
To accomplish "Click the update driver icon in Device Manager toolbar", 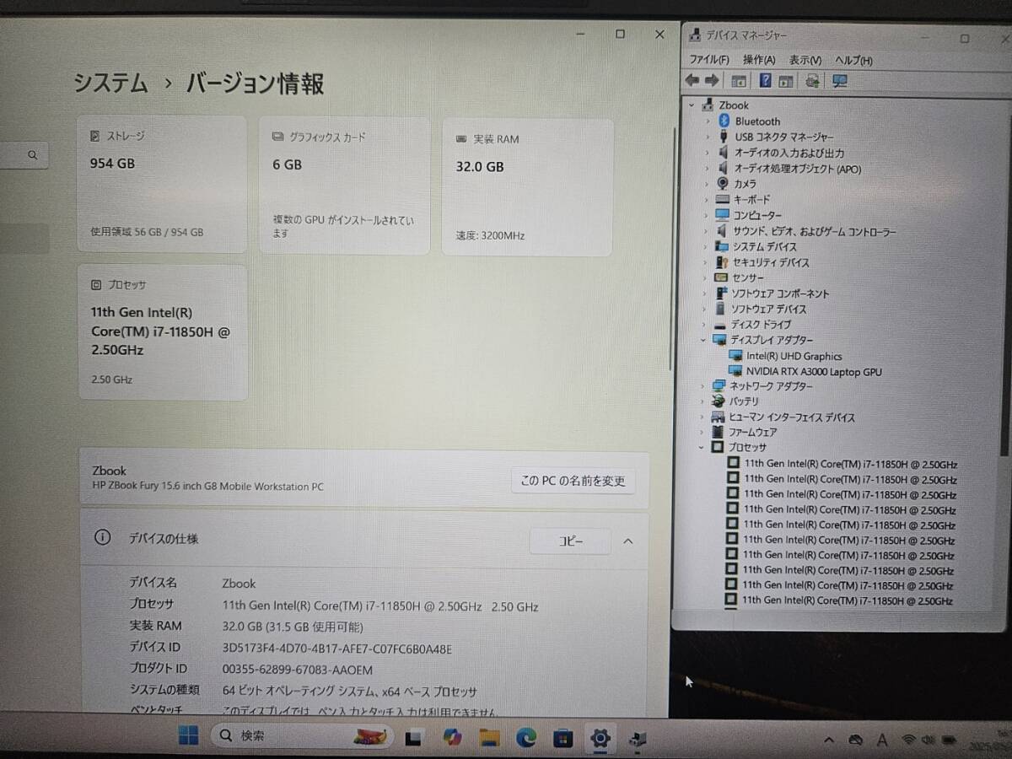I will 812,81.
